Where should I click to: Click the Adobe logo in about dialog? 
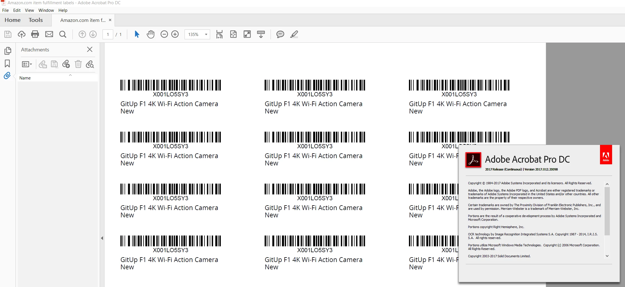tap(606, 154)
